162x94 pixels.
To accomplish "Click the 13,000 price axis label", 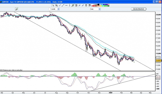I will (158, 69).
